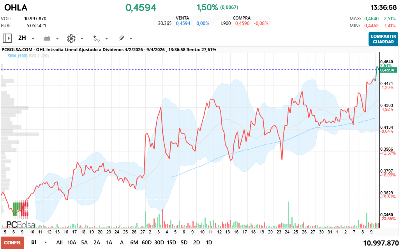This screenshot has width=404, height=251.
Task: Toggle the SMA (100) indicator label
Action: [x=18, y=56]
